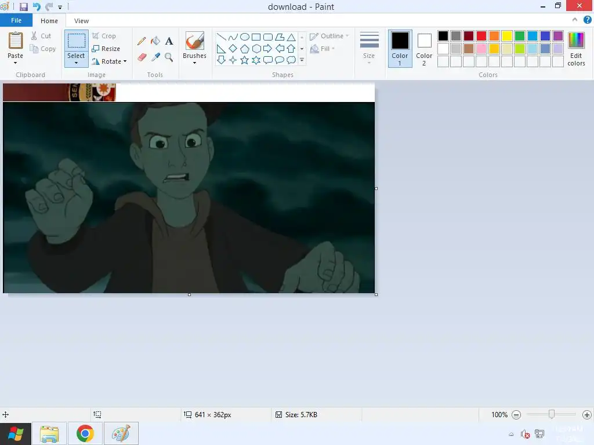
Task: Choose the Pentagon shape
Action: click(245, 49)
